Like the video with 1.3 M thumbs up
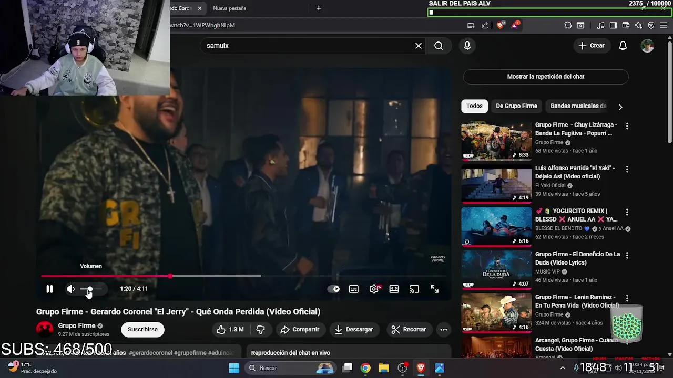 [230, 329]
